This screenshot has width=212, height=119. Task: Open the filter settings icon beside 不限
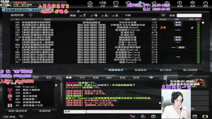163,15
